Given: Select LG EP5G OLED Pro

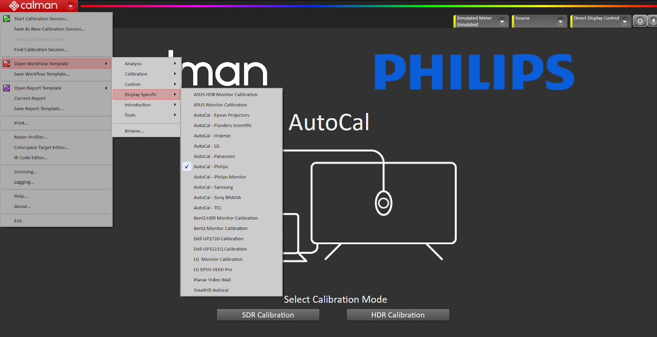Looking at the screenshot, I should (232, 269).
